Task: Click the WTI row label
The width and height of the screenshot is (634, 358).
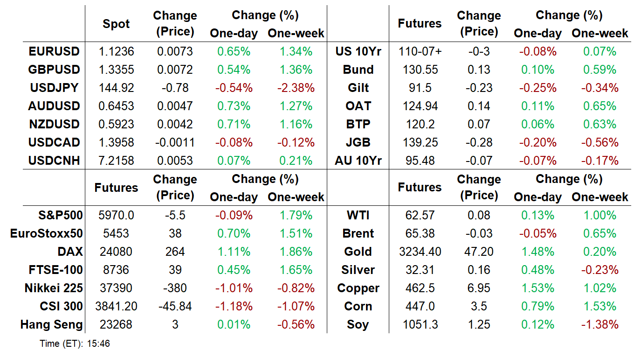Action: 358,216
